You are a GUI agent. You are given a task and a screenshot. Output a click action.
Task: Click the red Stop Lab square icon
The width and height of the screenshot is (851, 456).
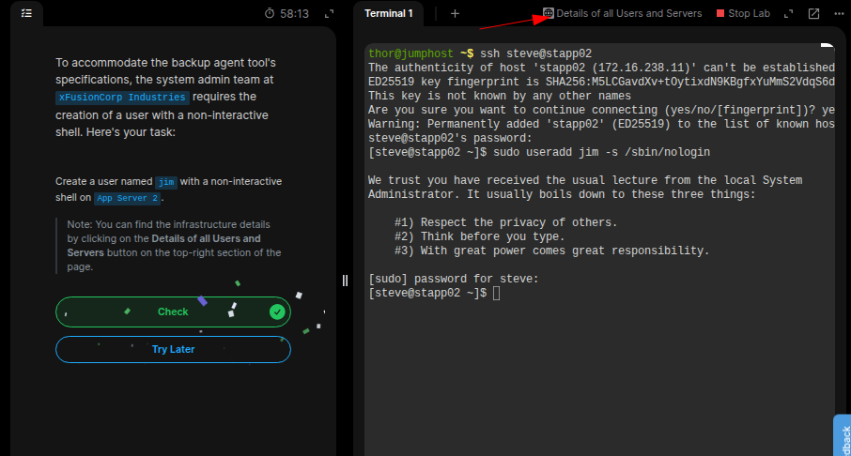point(721,14)
